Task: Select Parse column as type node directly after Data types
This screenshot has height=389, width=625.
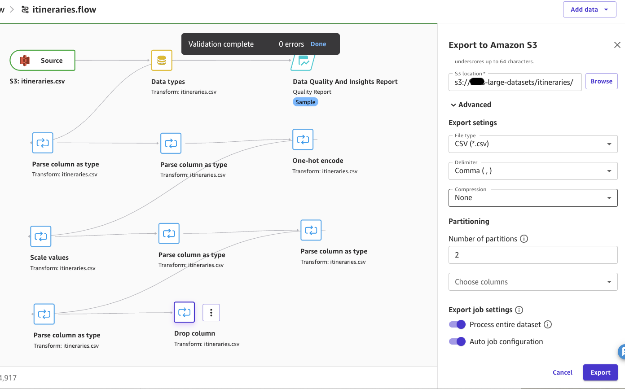Action: [x=43, y=143]
